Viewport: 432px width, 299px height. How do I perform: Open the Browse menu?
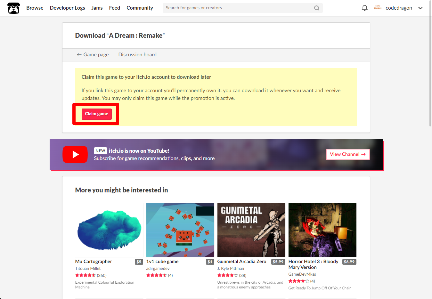pyautogui.click(x=35, y=8)
